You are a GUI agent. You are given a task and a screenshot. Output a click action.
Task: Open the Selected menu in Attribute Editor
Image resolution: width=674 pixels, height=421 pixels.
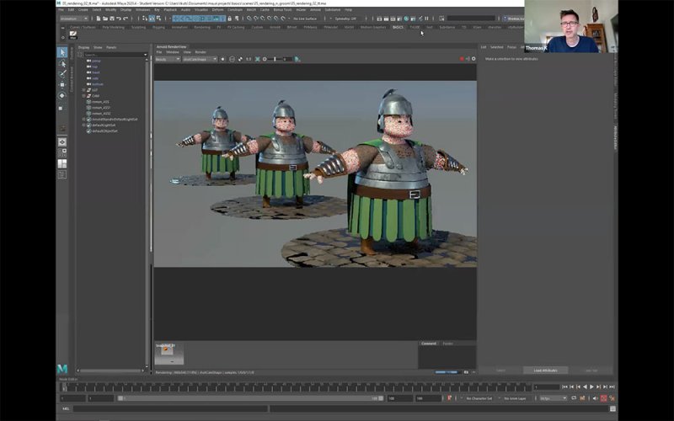(x=496, y=47)
